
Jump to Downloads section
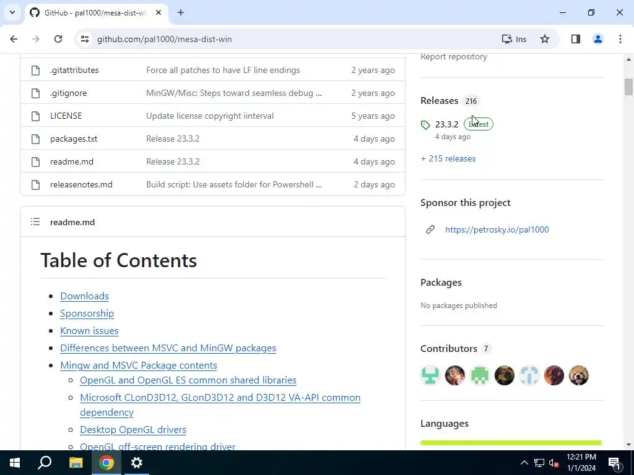click(84, 296)
